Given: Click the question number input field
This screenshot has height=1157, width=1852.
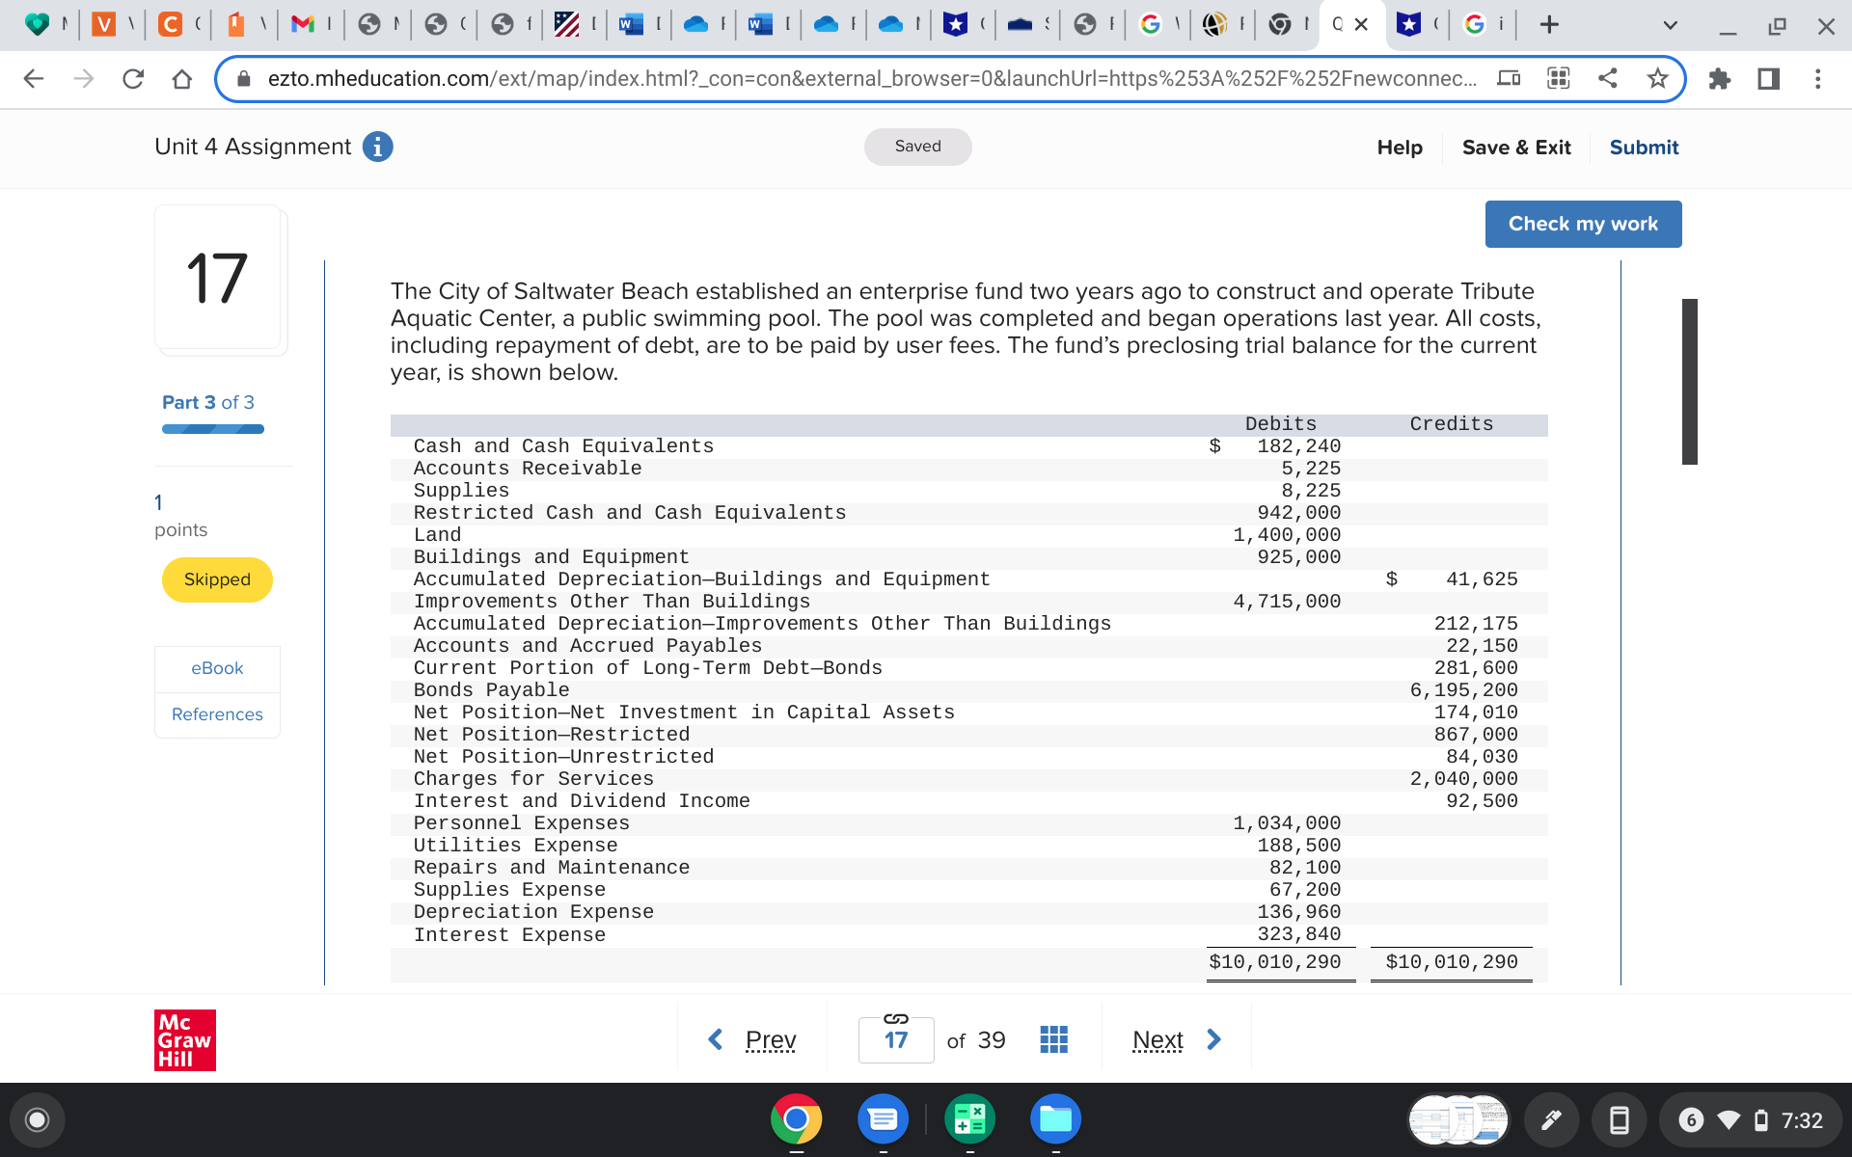Looking at the screenshot, I should pos(895,1040).
